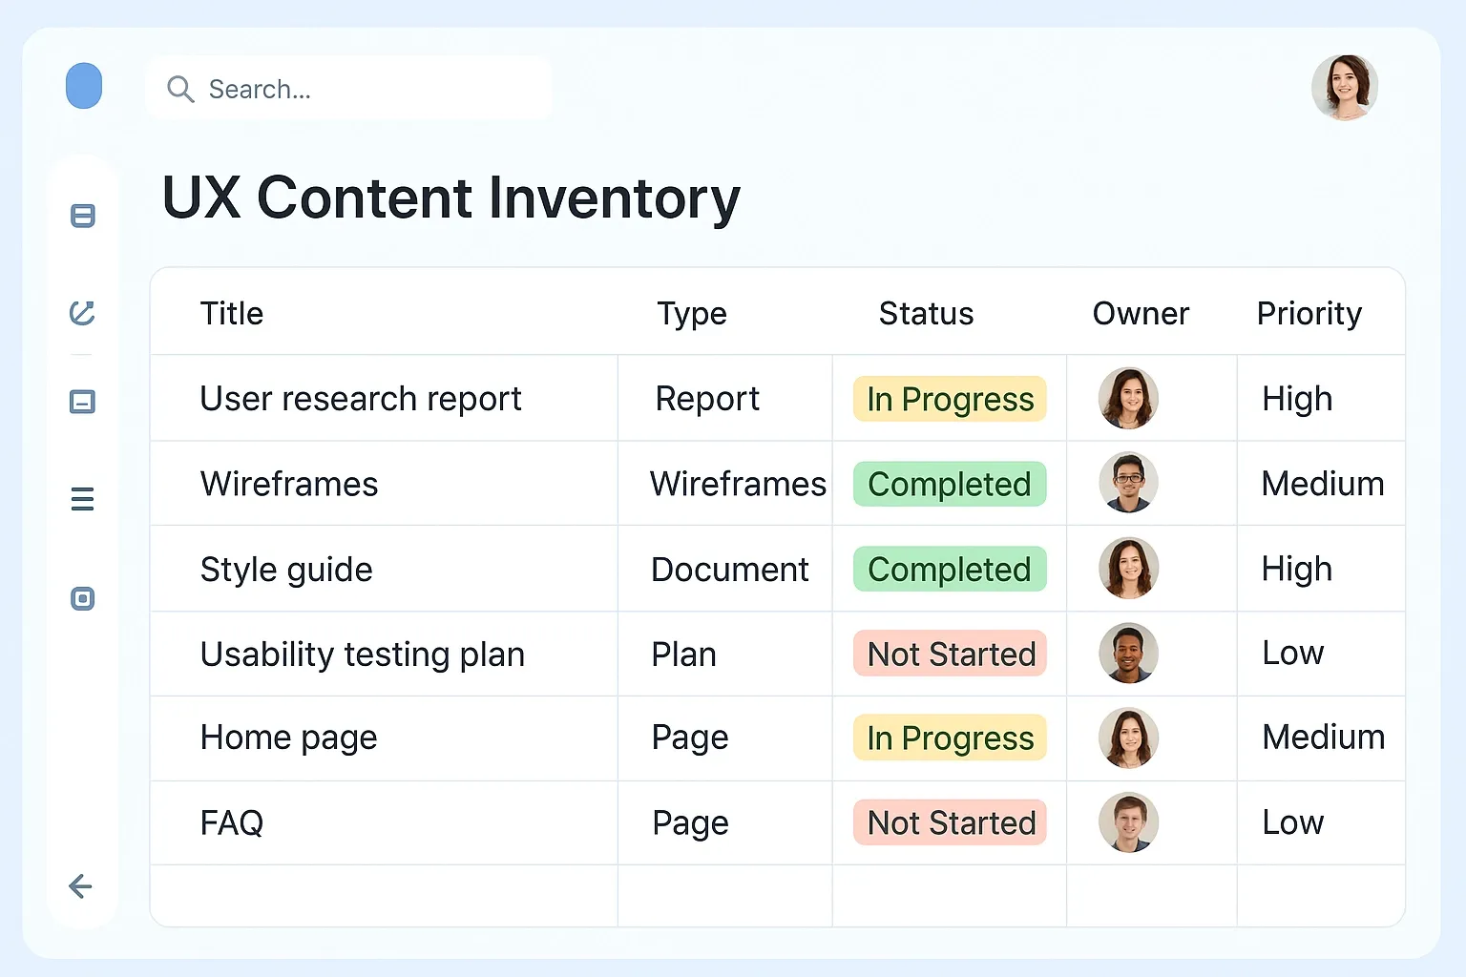Click the back arrow in sidebar
The width and height of the screenshot is (1466, 977).
81,886
